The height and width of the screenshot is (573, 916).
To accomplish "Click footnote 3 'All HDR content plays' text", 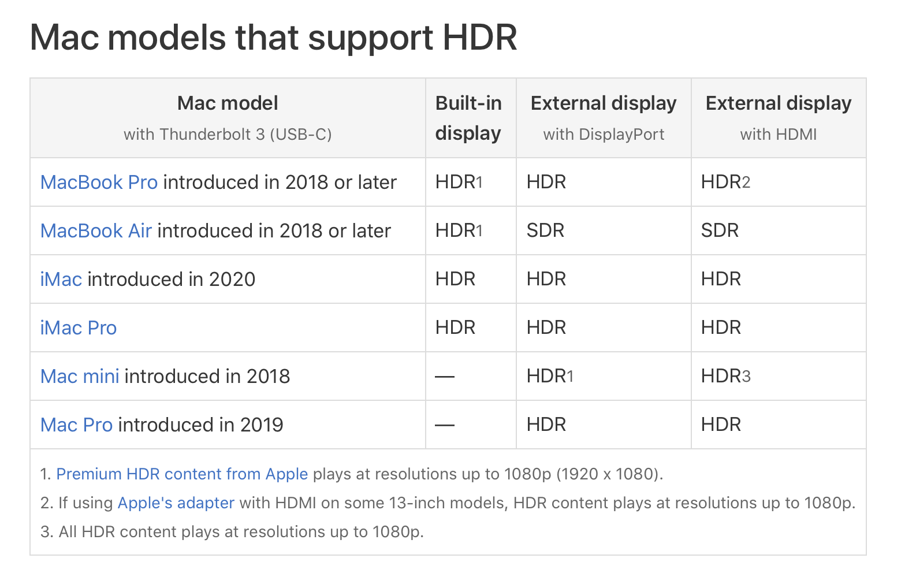I will pyautogui.click(x=232, y=532).
